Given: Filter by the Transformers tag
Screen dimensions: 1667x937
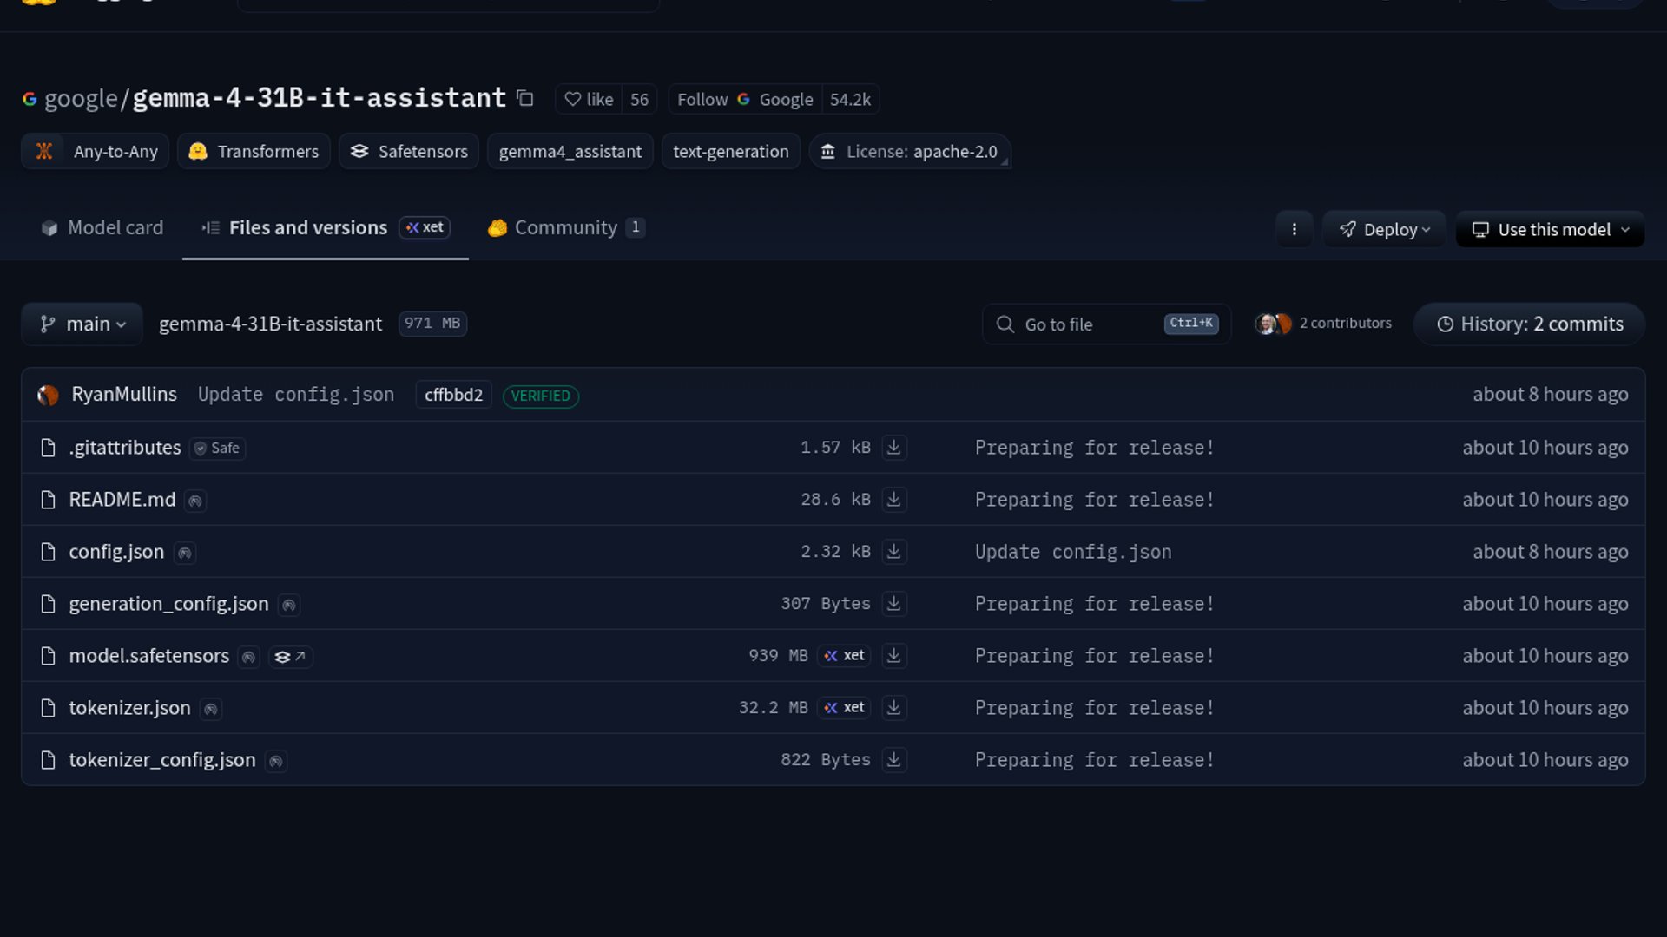Looking at the screenshot, I should (254, 152).
